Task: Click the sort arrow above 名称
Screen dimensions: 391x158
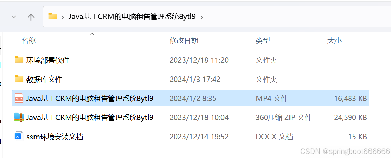Action: pyautogui.click(x=92, y=34)
